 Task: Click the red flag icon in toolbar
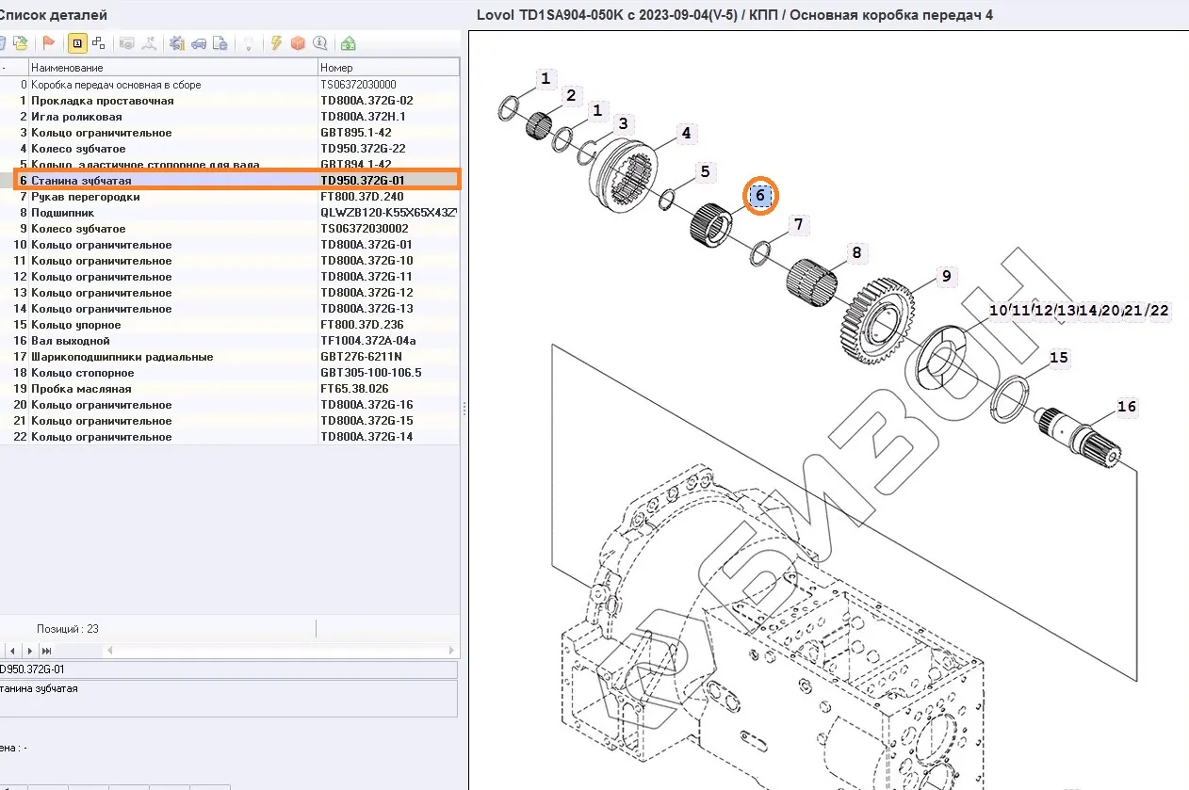coord(49,43)
